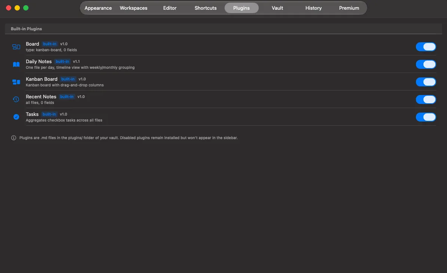Go to the Editor tab
Screen dimensions: 447x273
tap(170, 8)
